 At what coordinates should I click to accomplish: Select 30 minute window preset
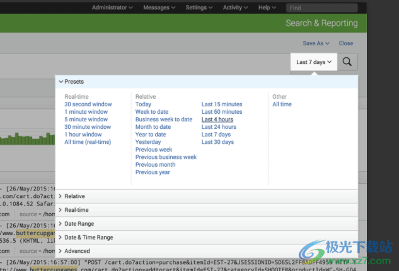tap(88, 127)
